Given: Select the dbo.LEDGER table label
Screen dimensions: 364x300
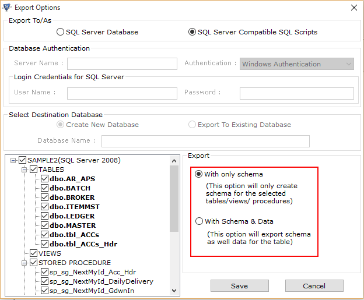Looking at the screenshot, I should 72,216.
